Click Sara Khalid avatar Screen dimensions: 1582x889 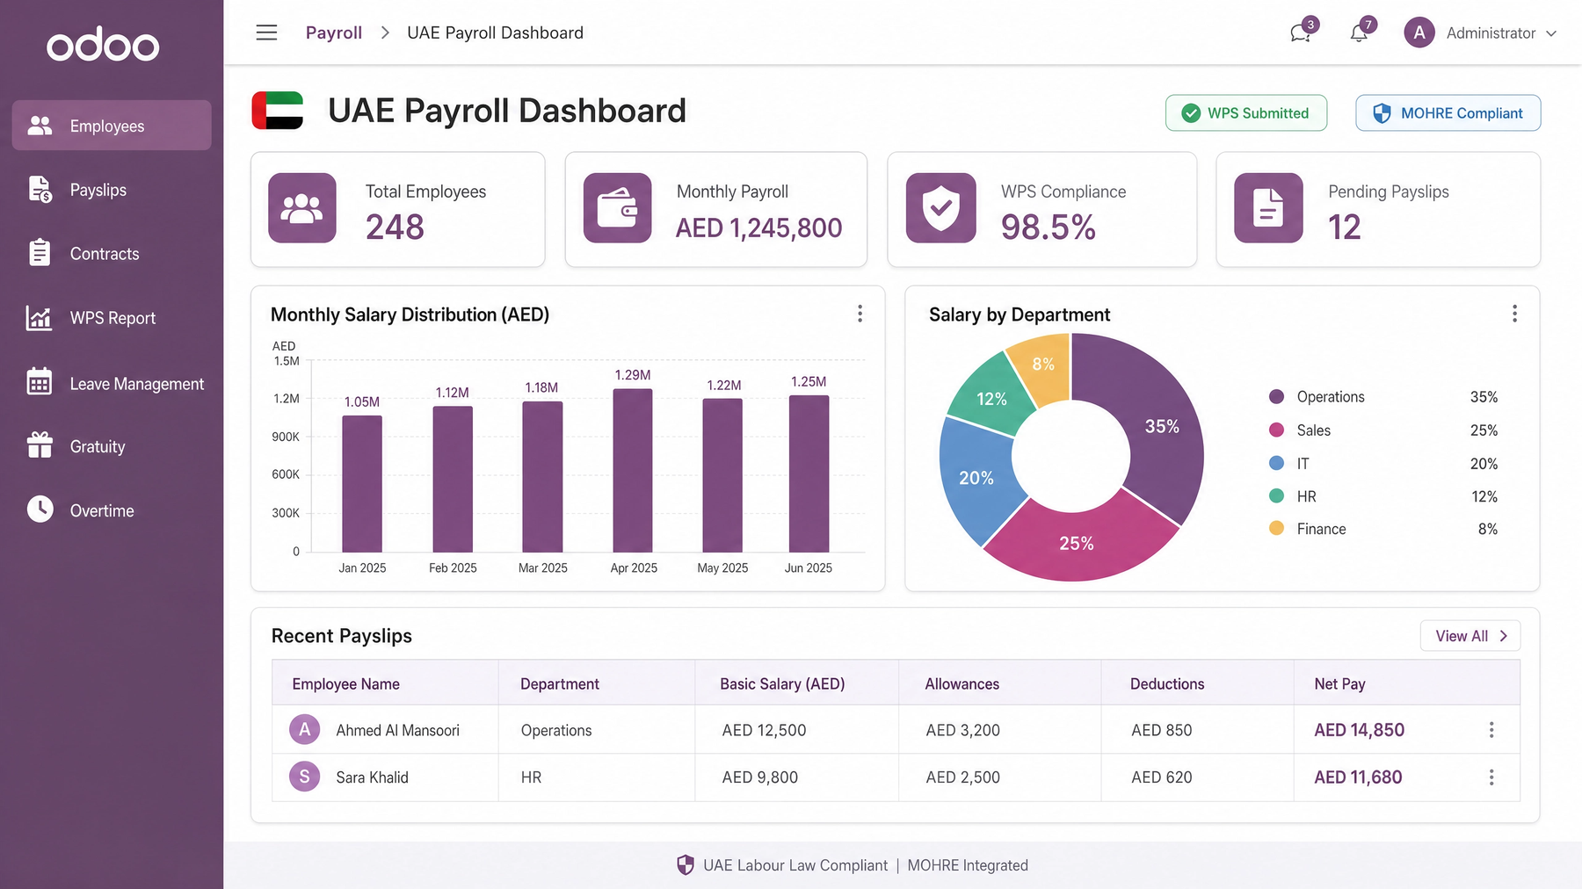tap(304, 777)
